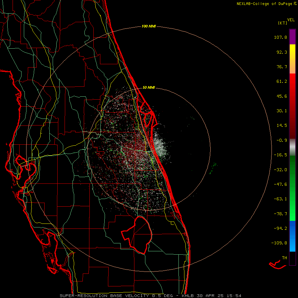Click the 100 NMI range ring label
This screenshot has height=298, width=298.
coord(149,26)
